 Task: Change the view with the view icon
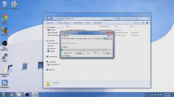[136, 23]
